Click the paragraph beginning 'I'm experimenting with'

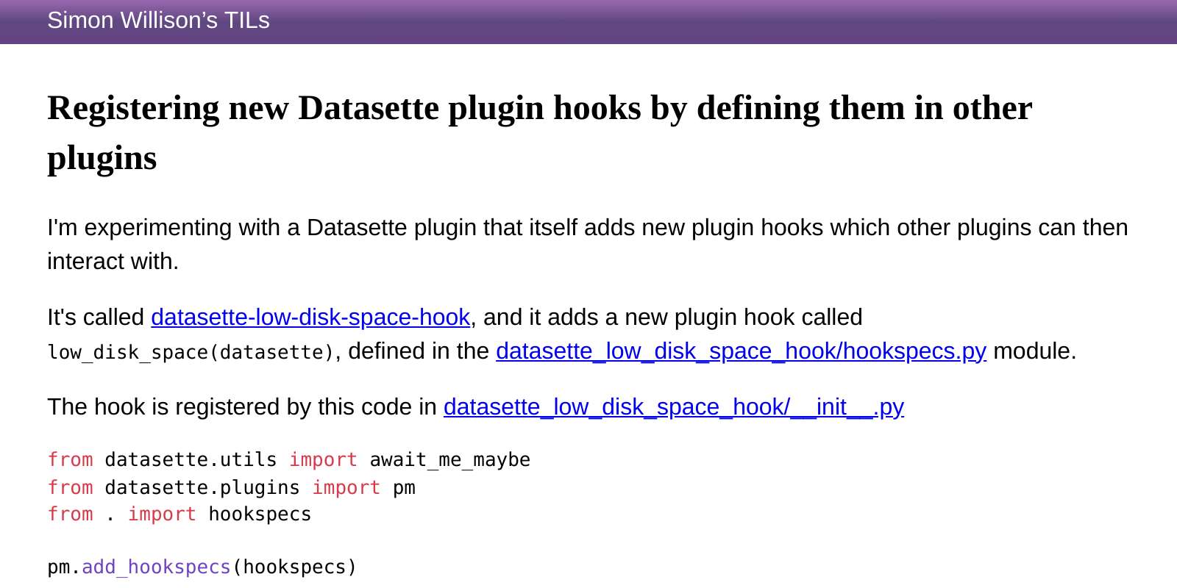coord(588,244)
